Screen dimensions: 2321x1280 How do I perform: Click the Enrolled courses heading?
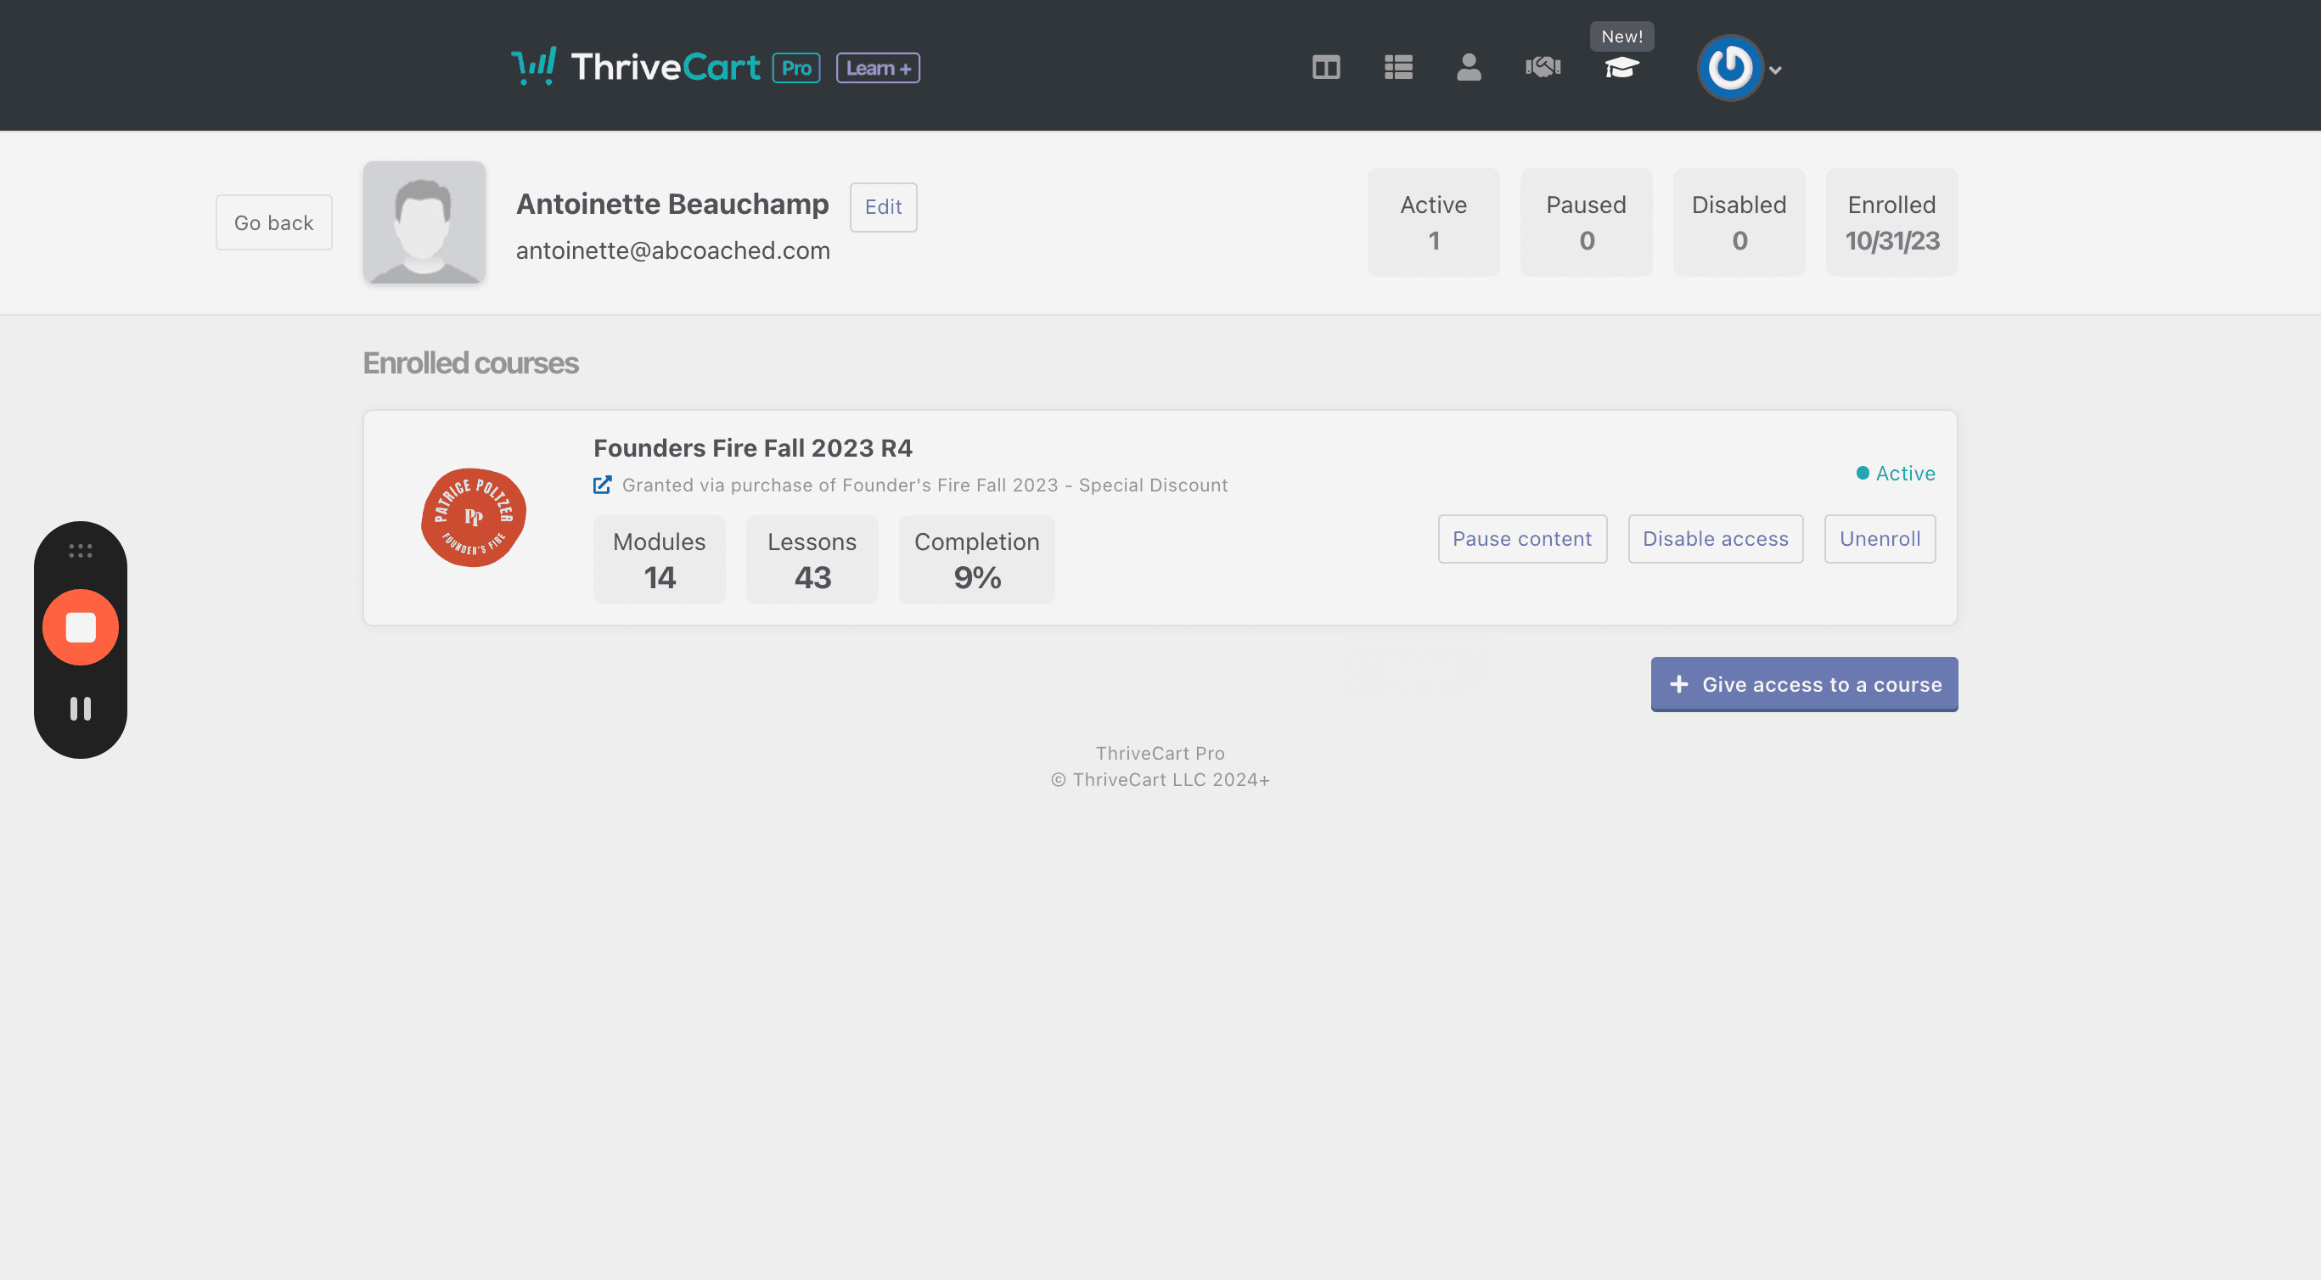[x=470, y=363]
